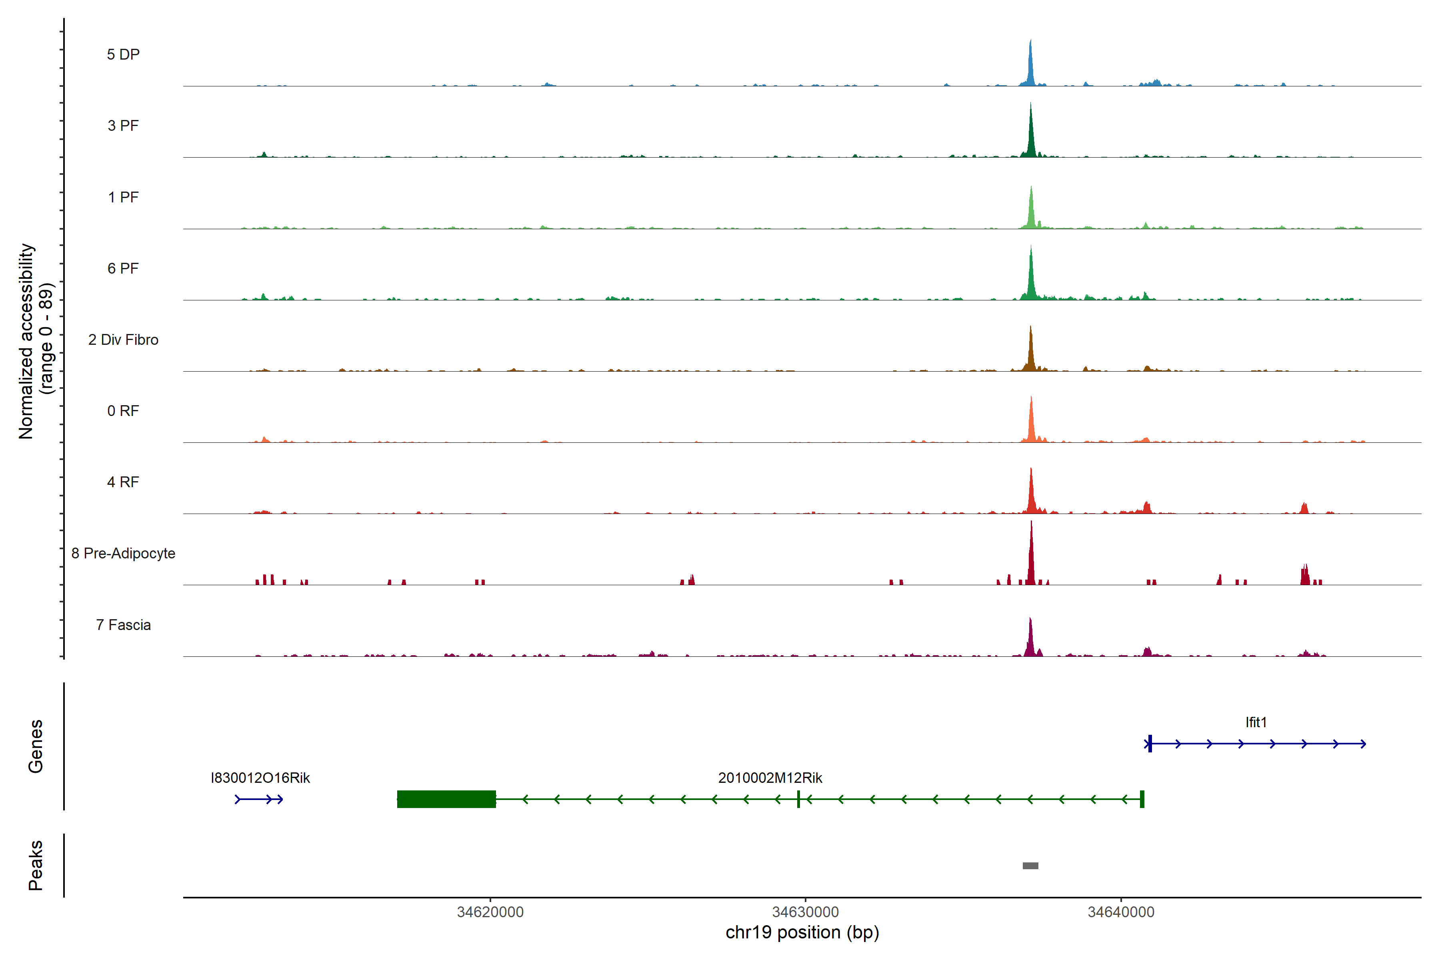The height and width of the screenshot is (960, 1440).
Task: Click the 34630000 axis tick label
Action: (x=805, y=912)
